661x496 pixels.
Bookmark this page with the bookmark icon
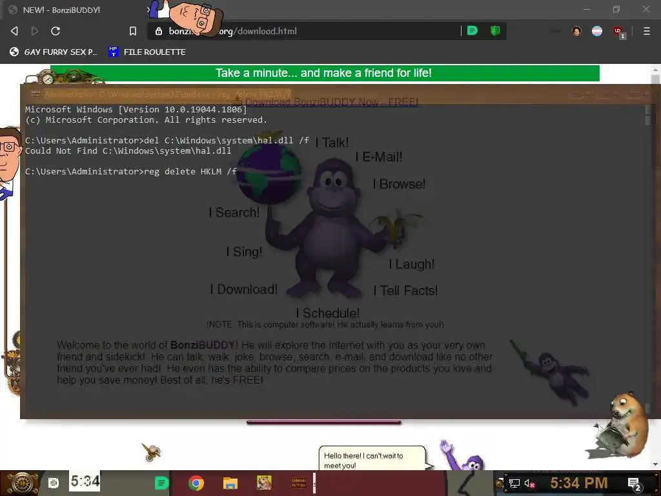pos(133,31)
